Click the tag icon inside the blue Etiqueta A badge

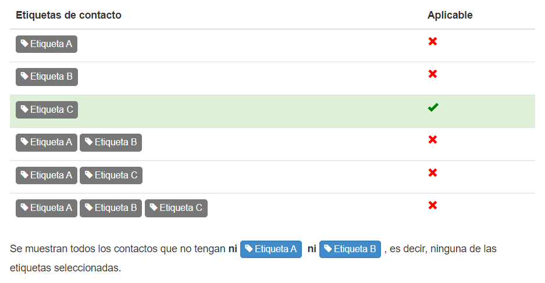pyautogui.click(x=248, y=248)
